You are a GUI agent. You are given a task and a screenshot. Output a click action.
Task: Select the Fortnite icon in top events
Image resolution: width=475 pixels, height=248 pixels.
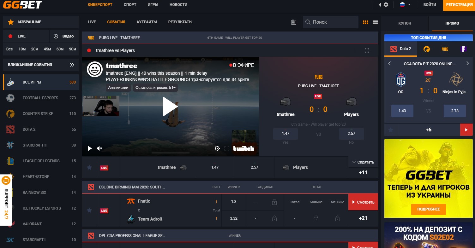tap(463, 49)
